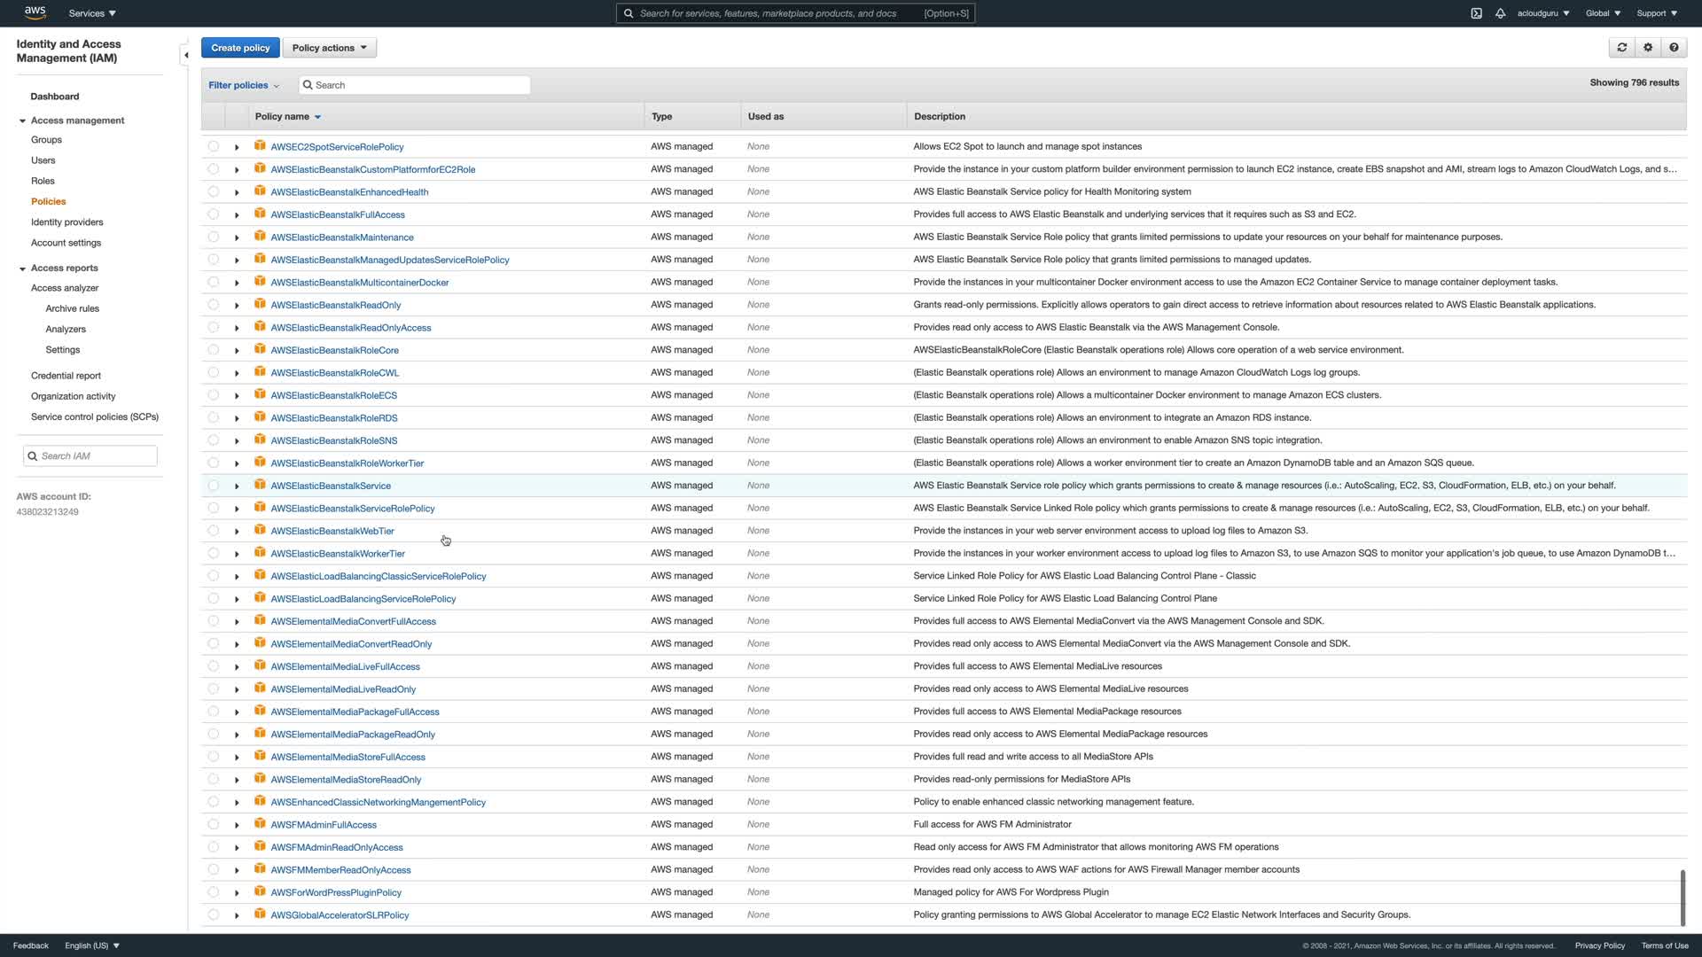
Task: Click the AWS logo home icon
Action: point(35,12)
